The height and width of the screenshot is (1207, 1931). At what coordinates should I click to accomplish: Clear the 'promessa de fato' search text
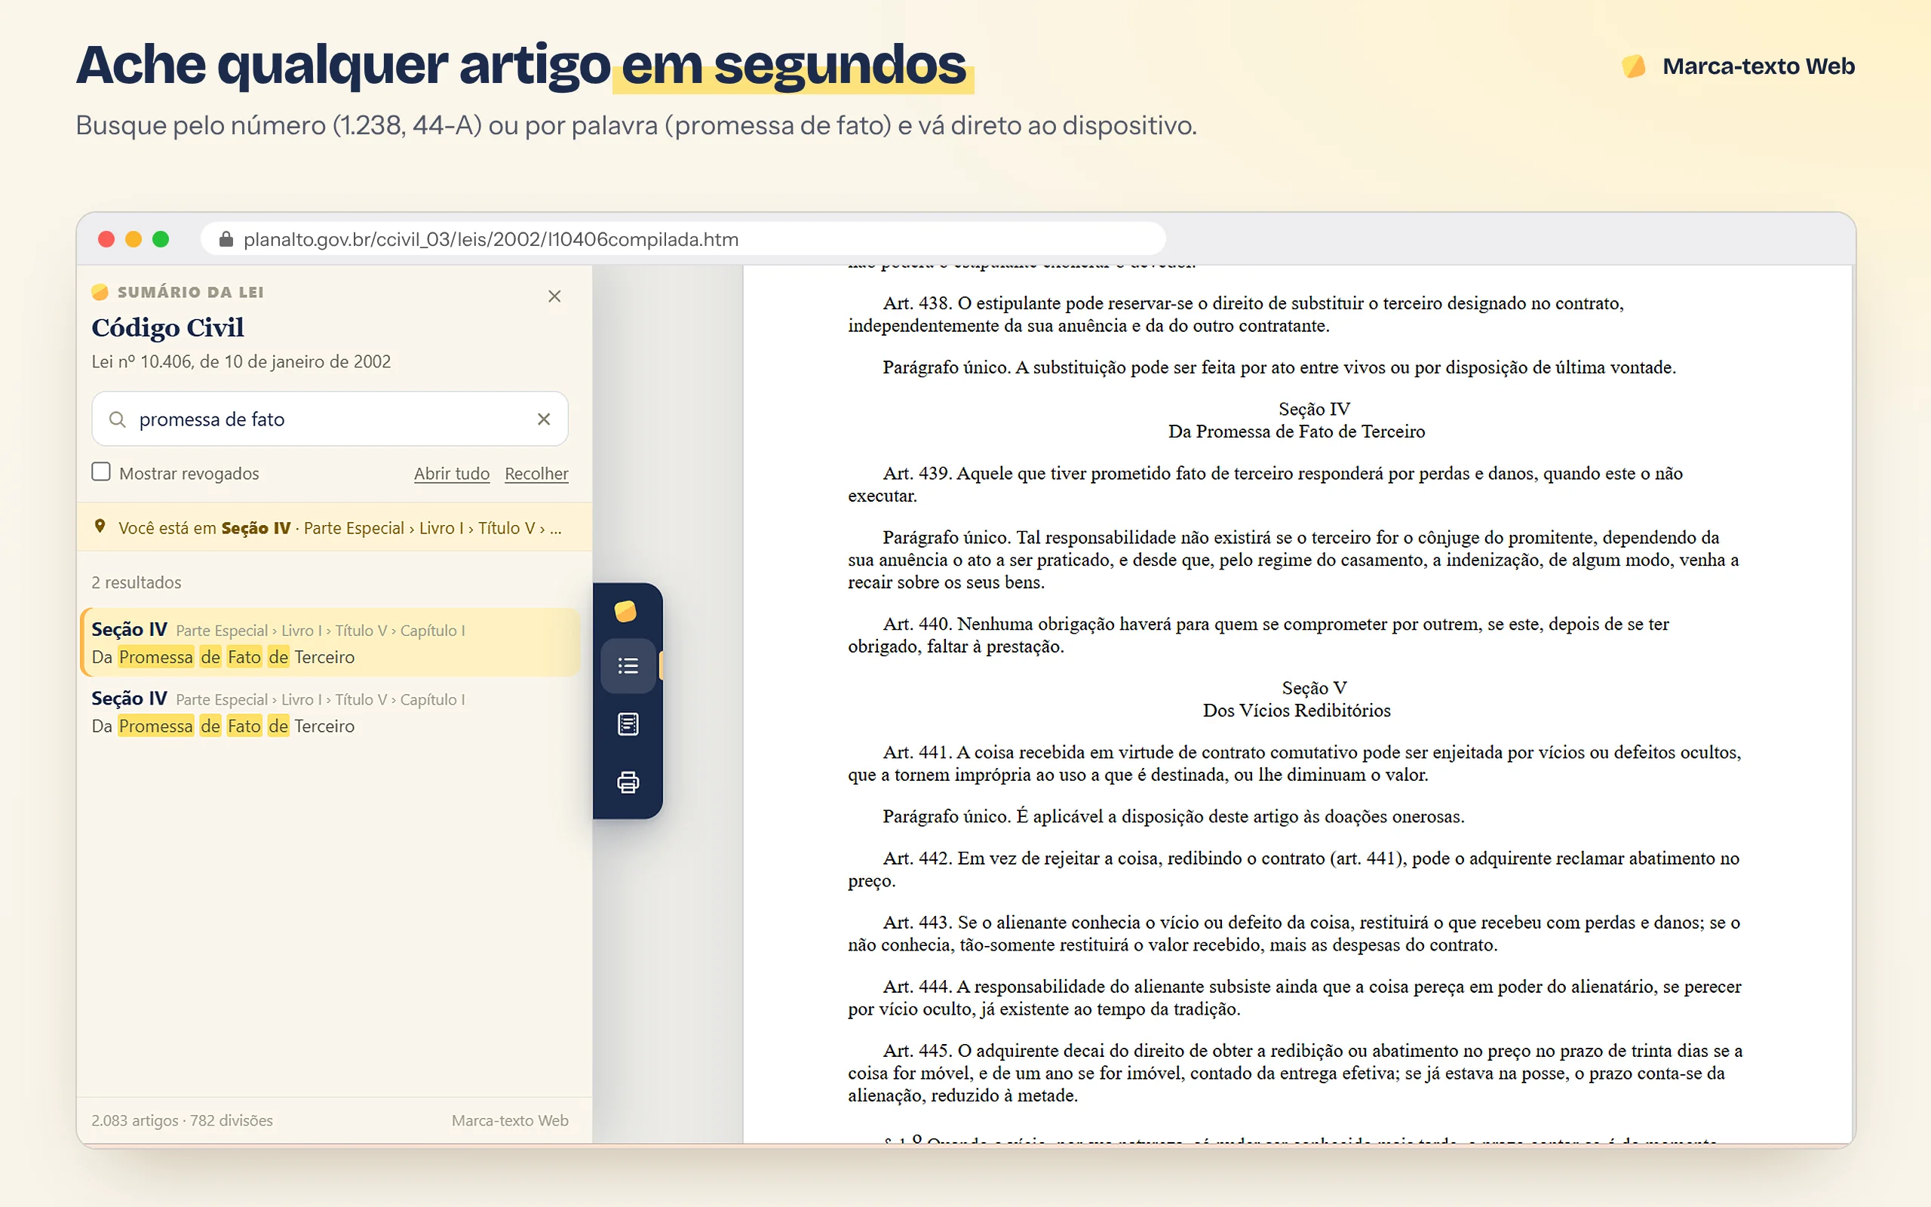point(544,419)
